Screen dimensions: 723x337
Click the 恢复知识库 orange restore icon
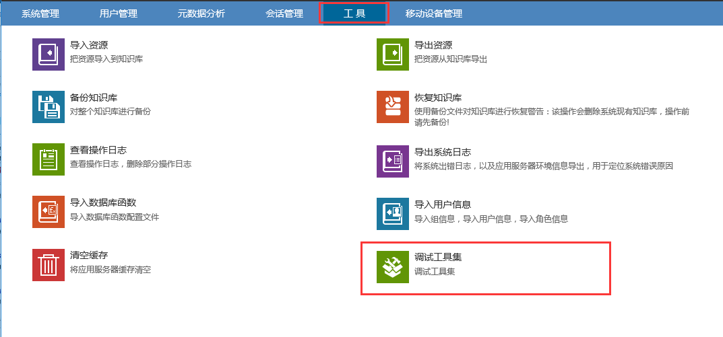[x=393, y=107]
